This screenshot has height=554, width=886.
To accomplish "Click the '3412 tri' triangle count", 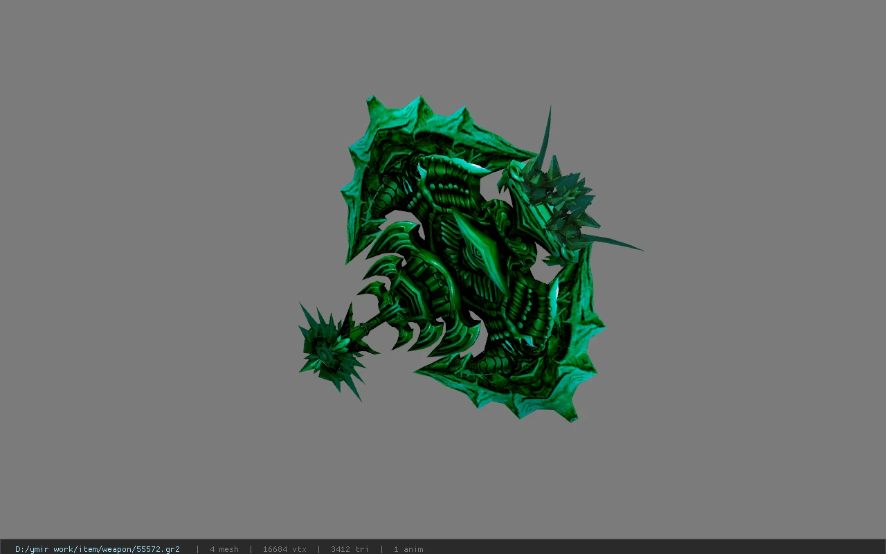I will (350, 549).
